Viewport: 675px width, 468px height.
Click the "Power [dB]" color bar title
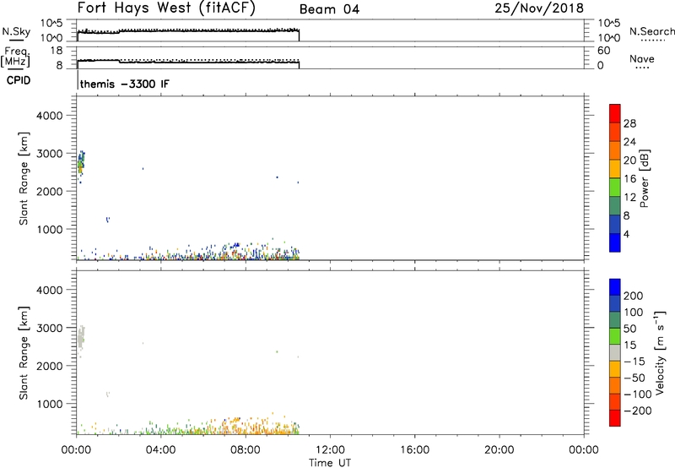[645, 178]
